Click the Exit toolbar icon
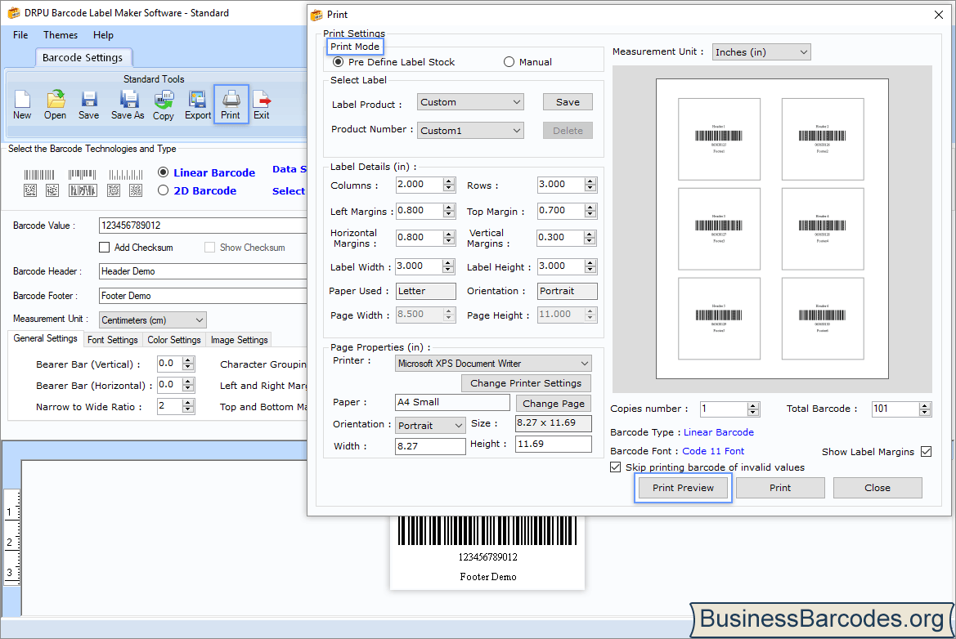 (262, 105)
